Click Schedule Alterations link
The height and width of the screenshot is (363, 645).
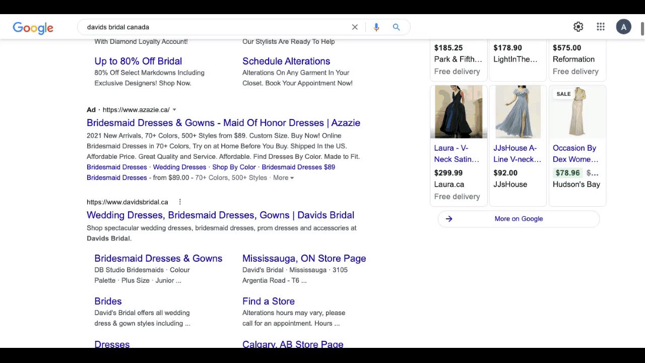[x=286, y=62]
